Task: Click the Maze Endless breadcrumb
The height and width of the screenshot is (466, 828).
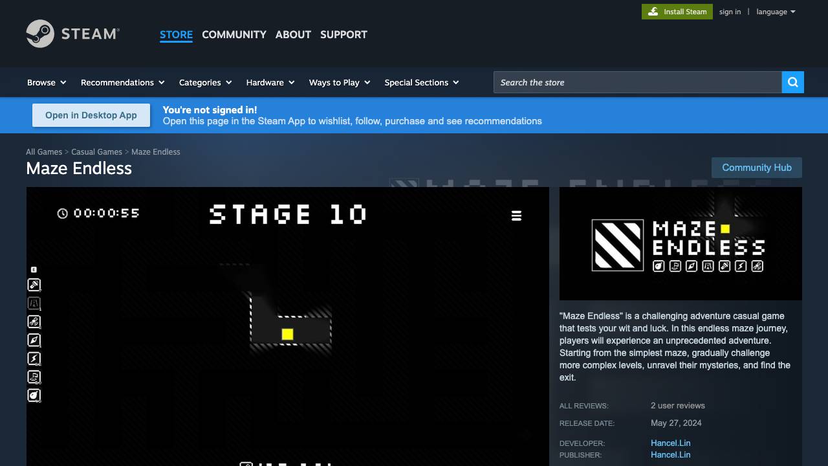Action: [x=156, y=151]
